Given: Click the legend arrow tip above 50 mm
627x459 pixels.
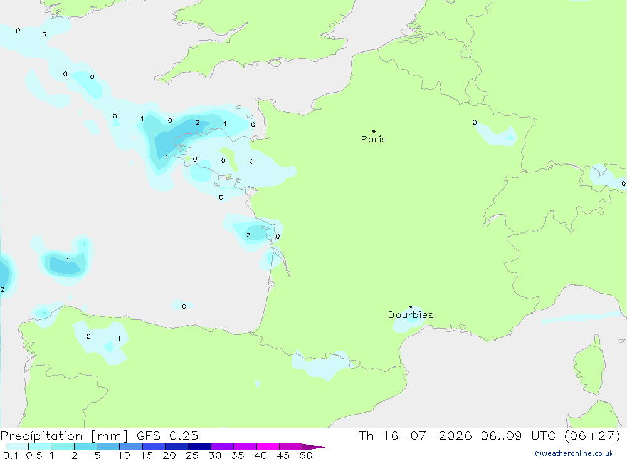Looking at the screenshot, I should click(x=313, y=446).
